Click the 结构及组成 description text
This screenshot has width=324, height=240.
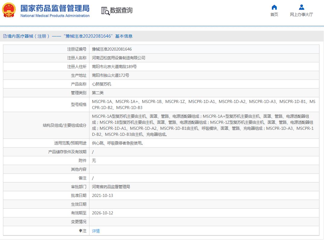pos(203,125)
